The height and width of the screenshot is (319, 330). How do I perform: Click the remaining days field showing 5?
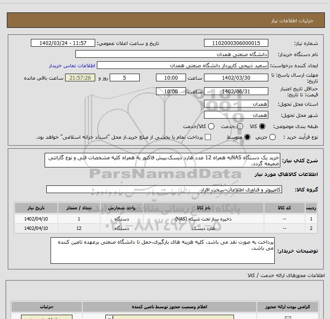click(125, 78)
